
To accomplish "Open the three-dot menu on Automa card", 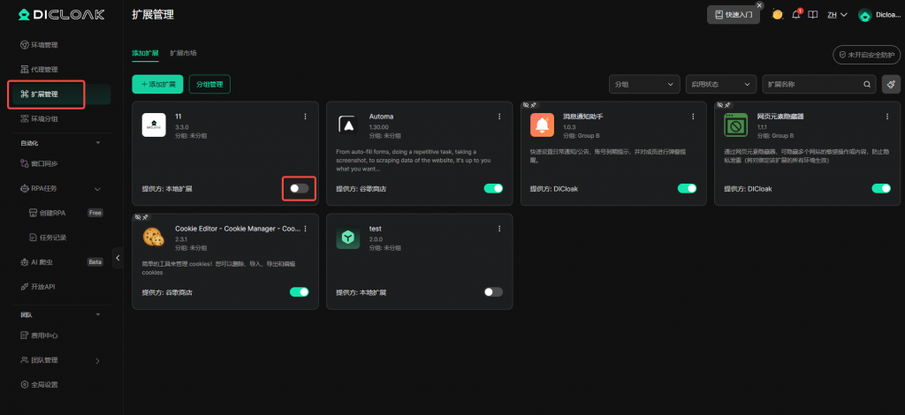I will pos(499,117).
